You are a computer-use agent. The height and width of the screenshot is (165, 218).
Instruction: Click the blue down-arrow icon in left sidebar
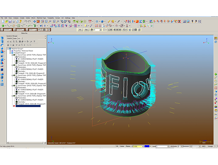(2, 48)
